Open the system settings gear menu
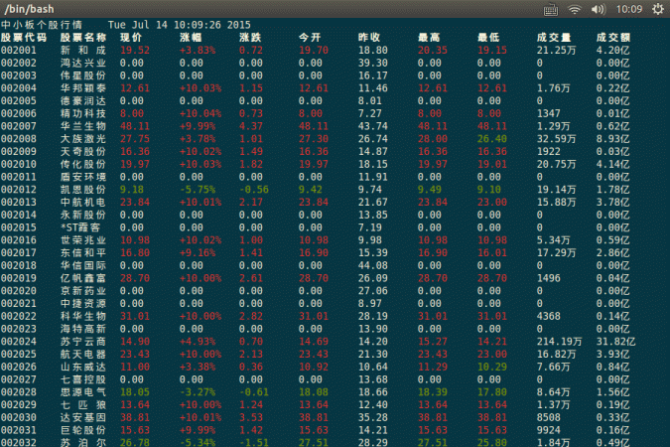670x447 pixels. pyautogui.click(x=658, y=9)
